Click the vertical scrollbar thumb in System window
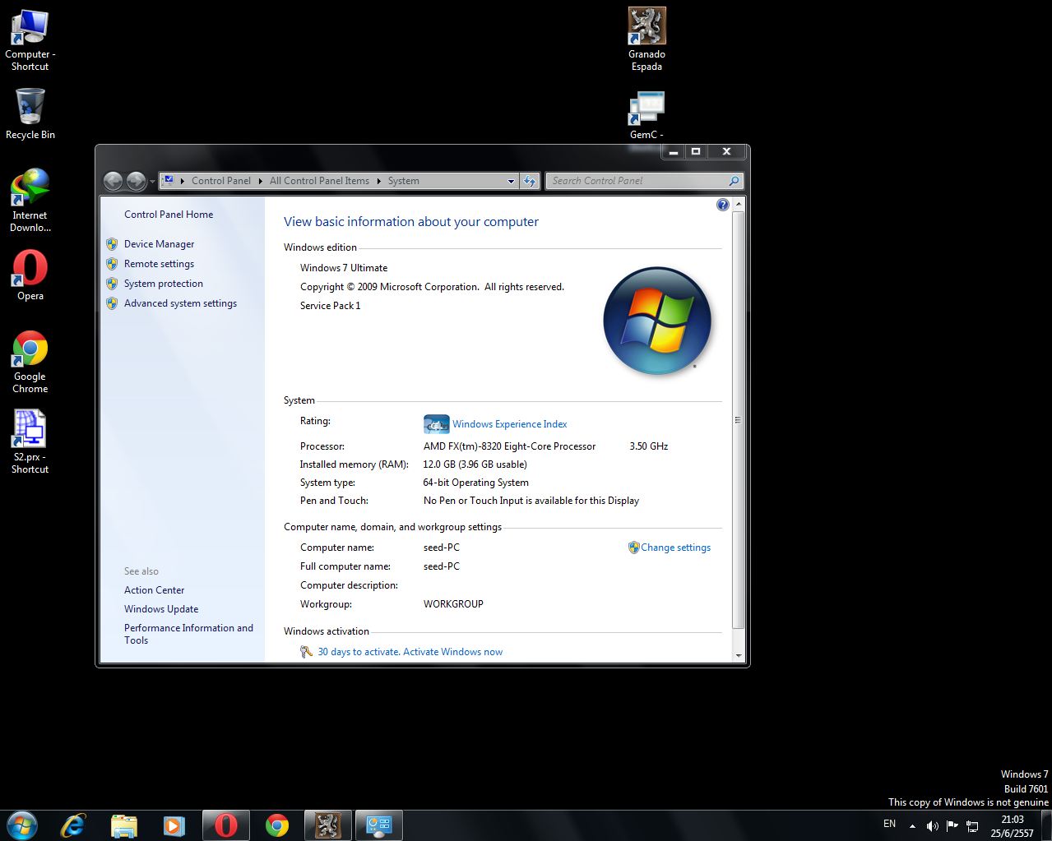 tap(738, 419)
